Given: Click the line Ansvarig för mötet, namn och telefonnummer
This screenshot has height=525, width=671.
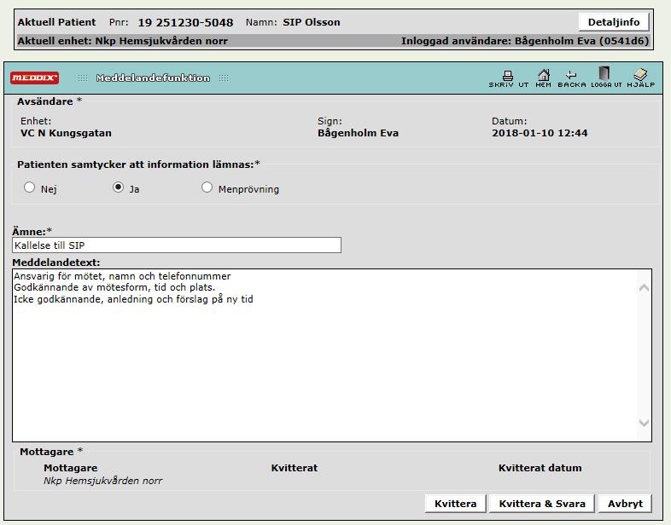Looking at the screenshot, I should [122, 276].
